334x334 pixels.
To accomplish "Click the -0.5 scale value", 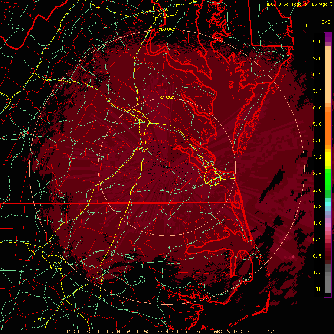I will tap(316, 256).
